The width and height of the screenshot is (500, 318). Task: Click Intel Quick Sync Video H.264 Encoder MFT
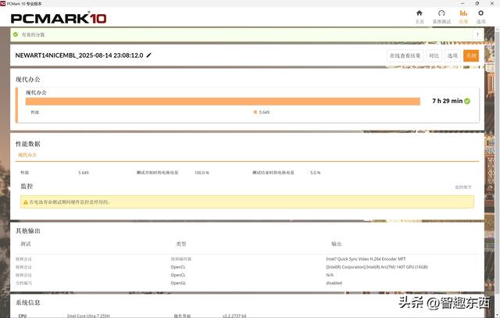point(366,259)
